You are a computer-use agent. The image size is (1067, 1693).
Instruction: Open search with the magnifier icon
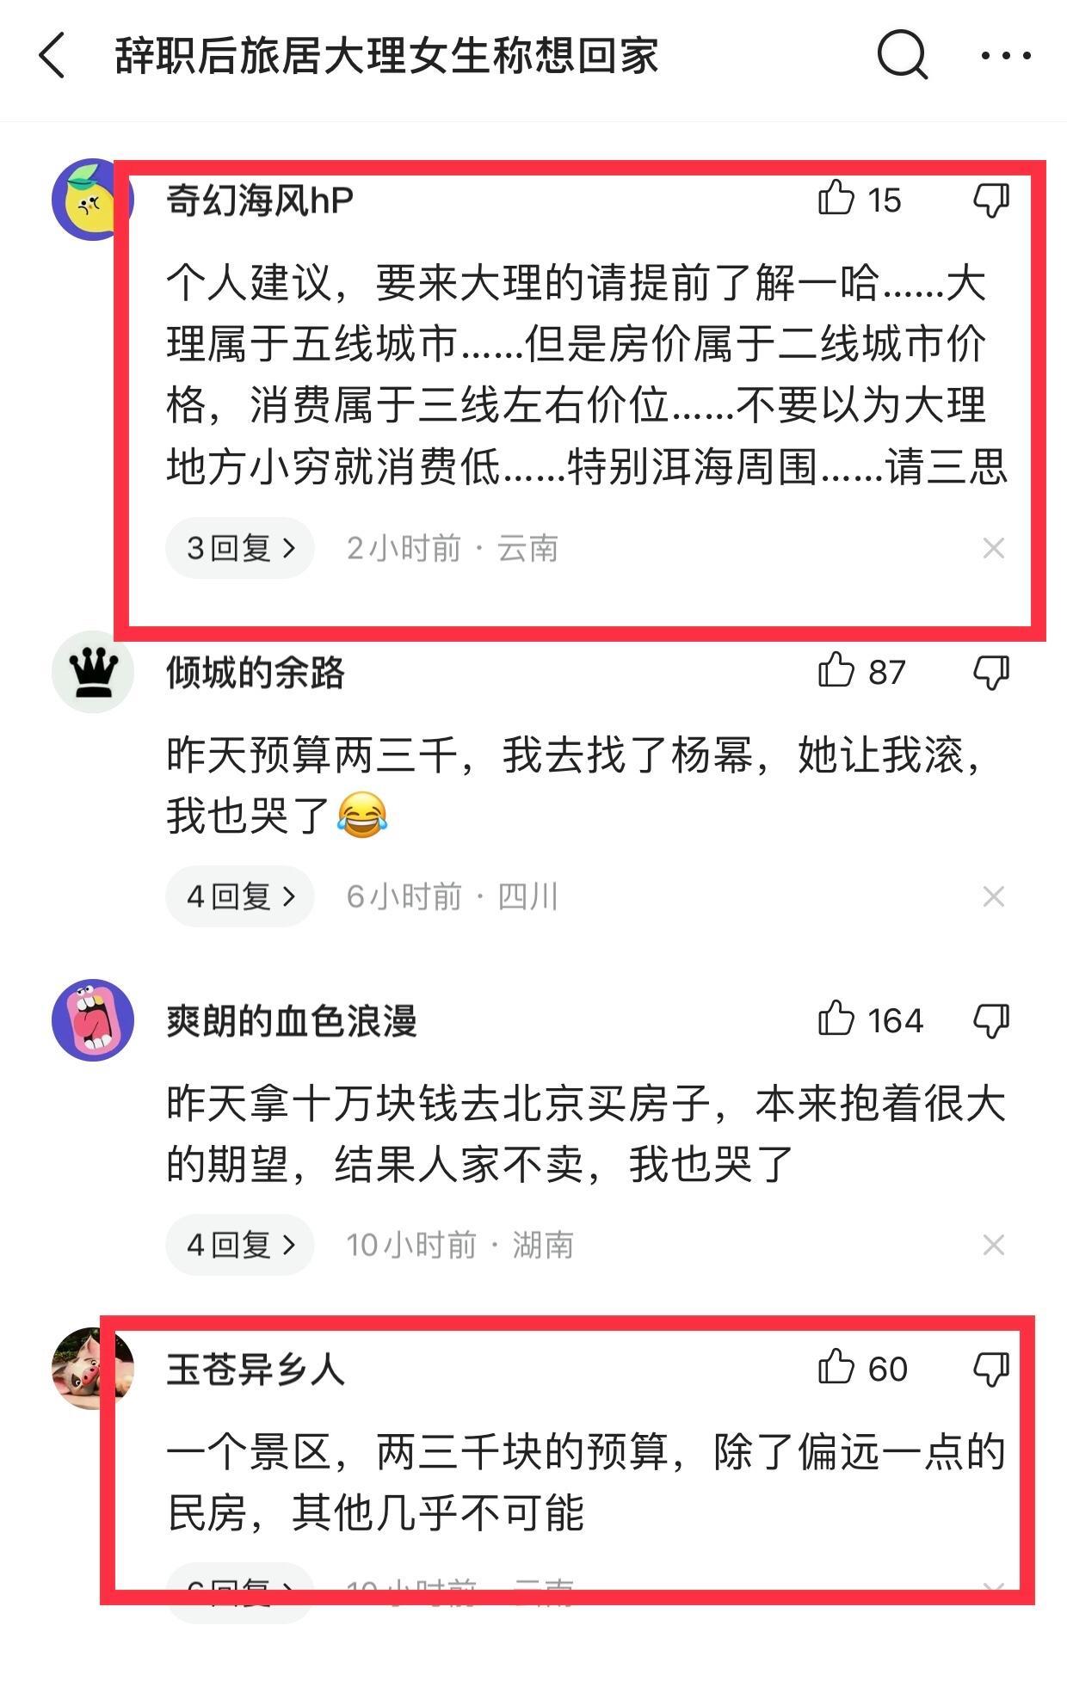pyautogui.click(x=902, y=56)
